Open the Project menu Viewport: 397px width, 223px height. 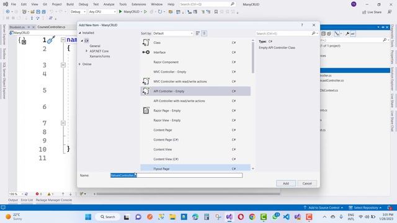[56, 4]
